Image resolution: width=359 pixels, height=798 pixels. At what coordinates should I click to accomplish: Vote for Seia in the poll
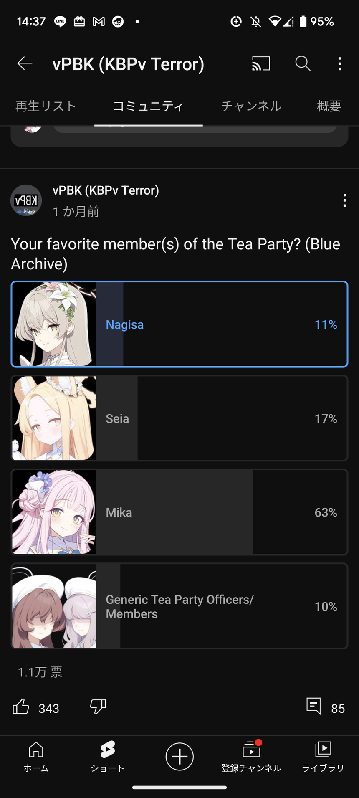179,418
